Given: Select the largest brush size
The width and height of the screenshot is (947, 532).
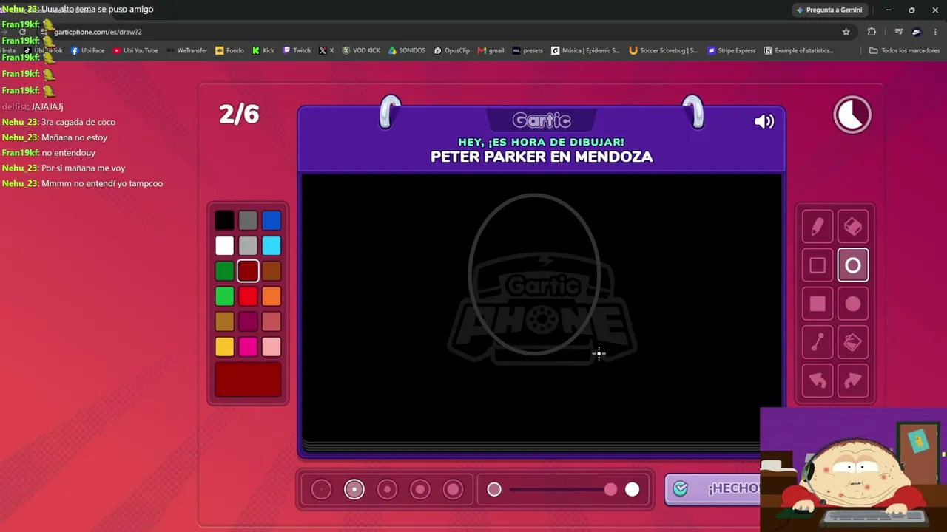Looking at the screenshot, I should click(x=453, y=489).
